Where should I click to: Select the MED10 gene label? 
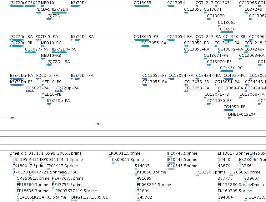coord(48,3)
